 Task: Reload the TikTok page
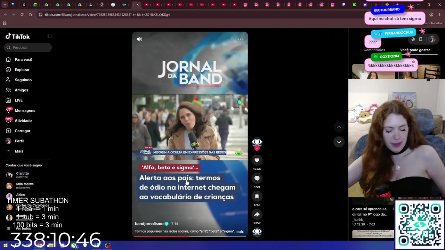click(22, 15)
